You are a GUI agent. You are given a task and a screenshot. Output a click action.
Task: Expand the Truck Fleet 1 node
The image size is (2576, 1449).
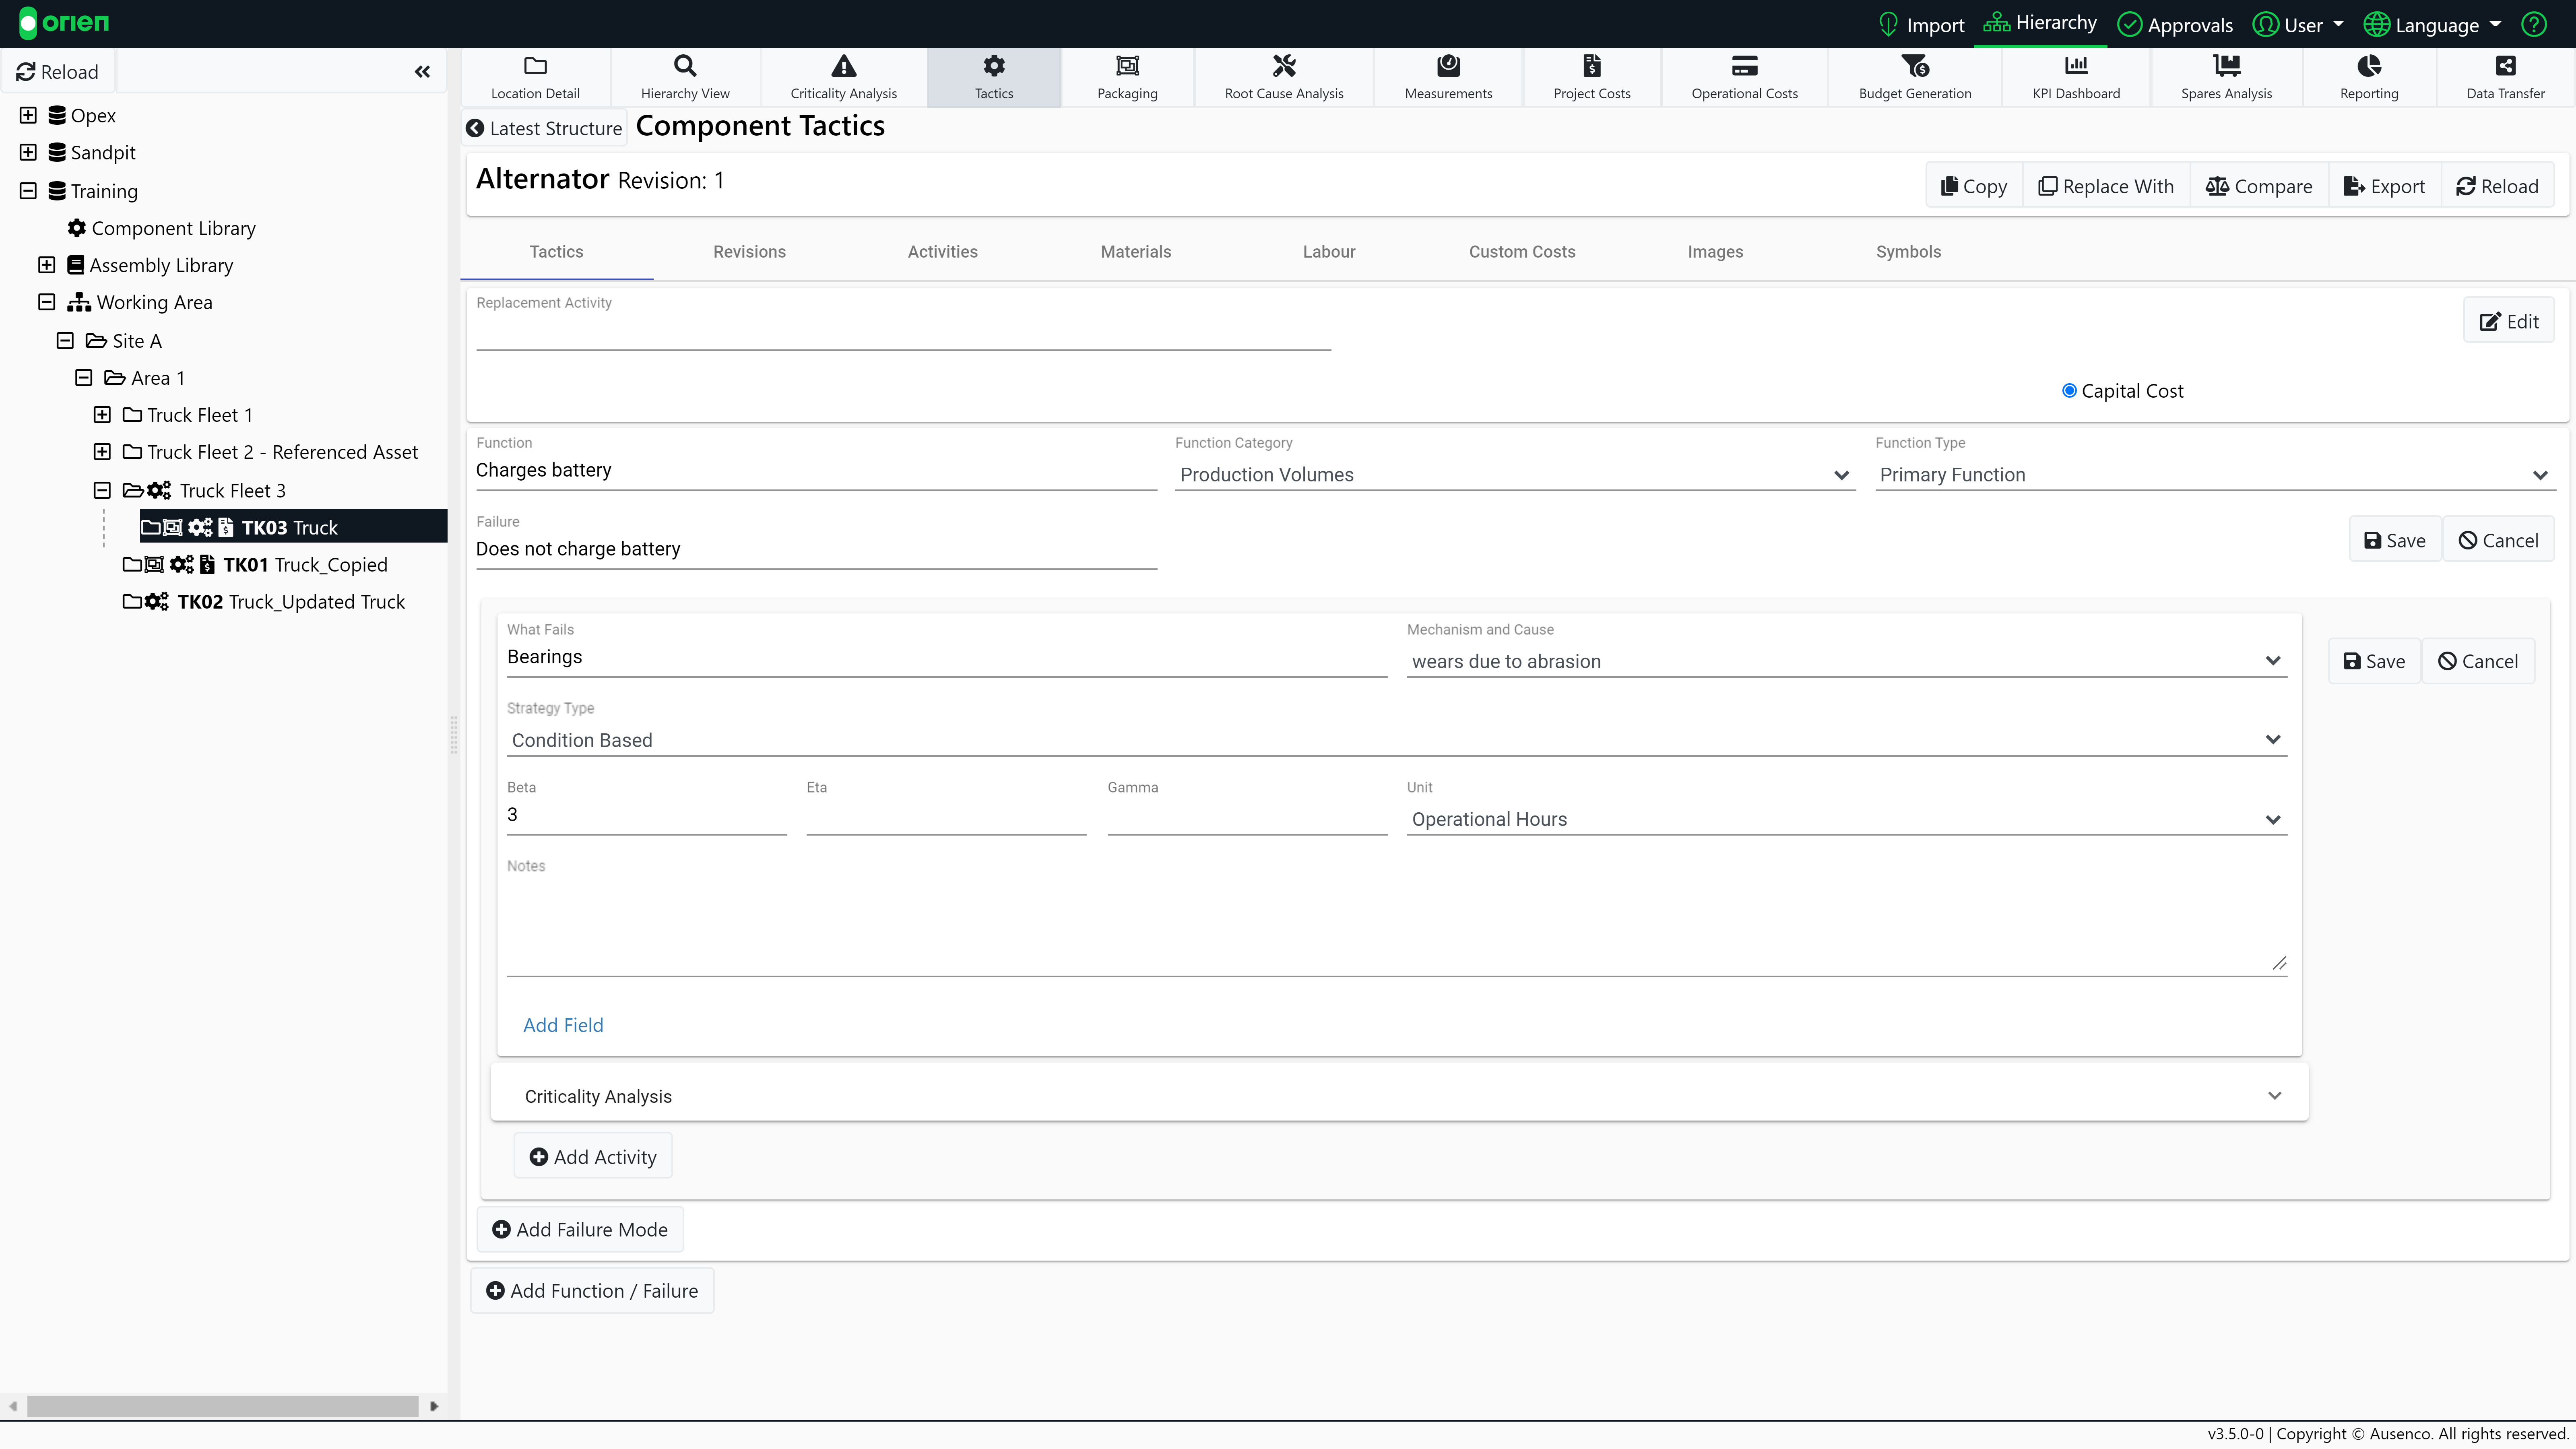102,415
